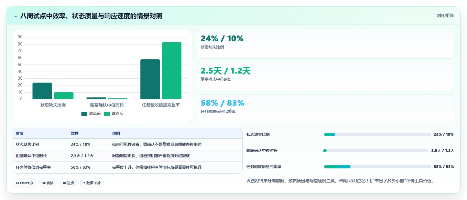Click chart axis label 阻塞确认中位时长
Viewport: 467px width, 200px height.
point(107,105)
